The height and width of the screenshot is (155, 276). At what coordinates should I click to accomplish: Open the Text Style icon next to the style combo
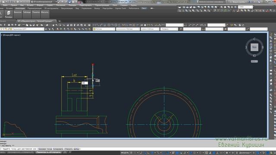(181, 29)
